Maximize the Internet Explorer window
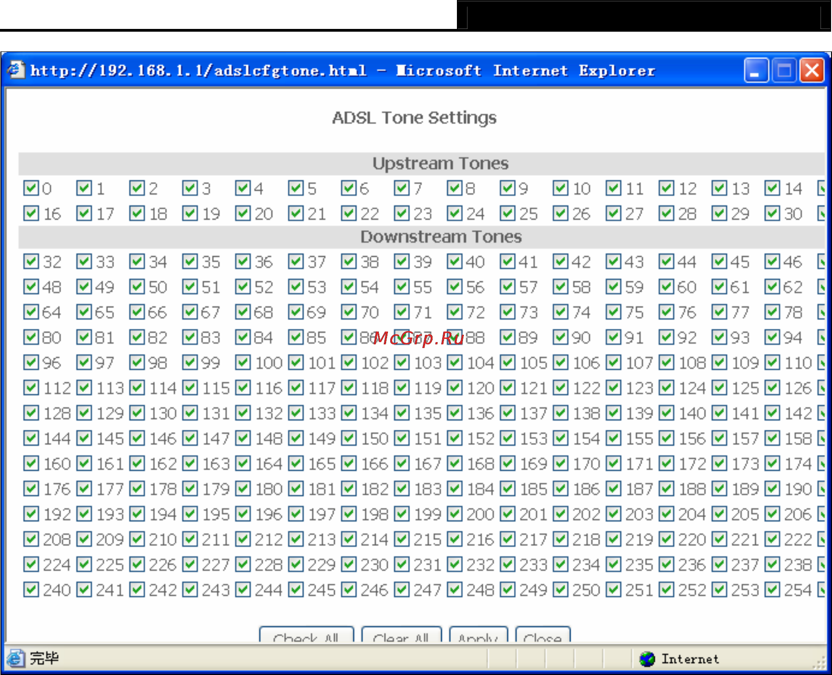The image size is (832, 675). point(784,70)
